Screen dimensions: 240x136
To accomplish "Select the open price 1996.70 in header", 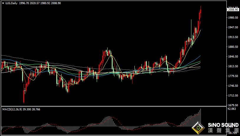I will point(24,3).
